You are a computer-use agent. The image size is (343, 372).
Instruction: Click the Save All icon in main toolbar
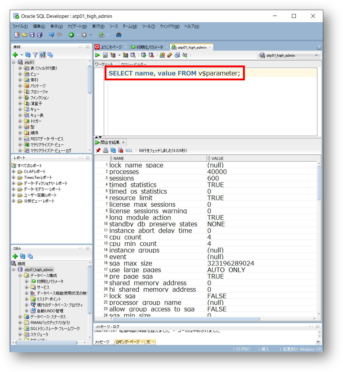point(40,35)
